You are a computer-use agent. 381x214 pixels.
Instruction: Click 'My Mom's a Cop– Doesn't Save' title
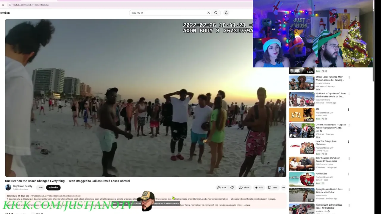[x=330, y=95]
